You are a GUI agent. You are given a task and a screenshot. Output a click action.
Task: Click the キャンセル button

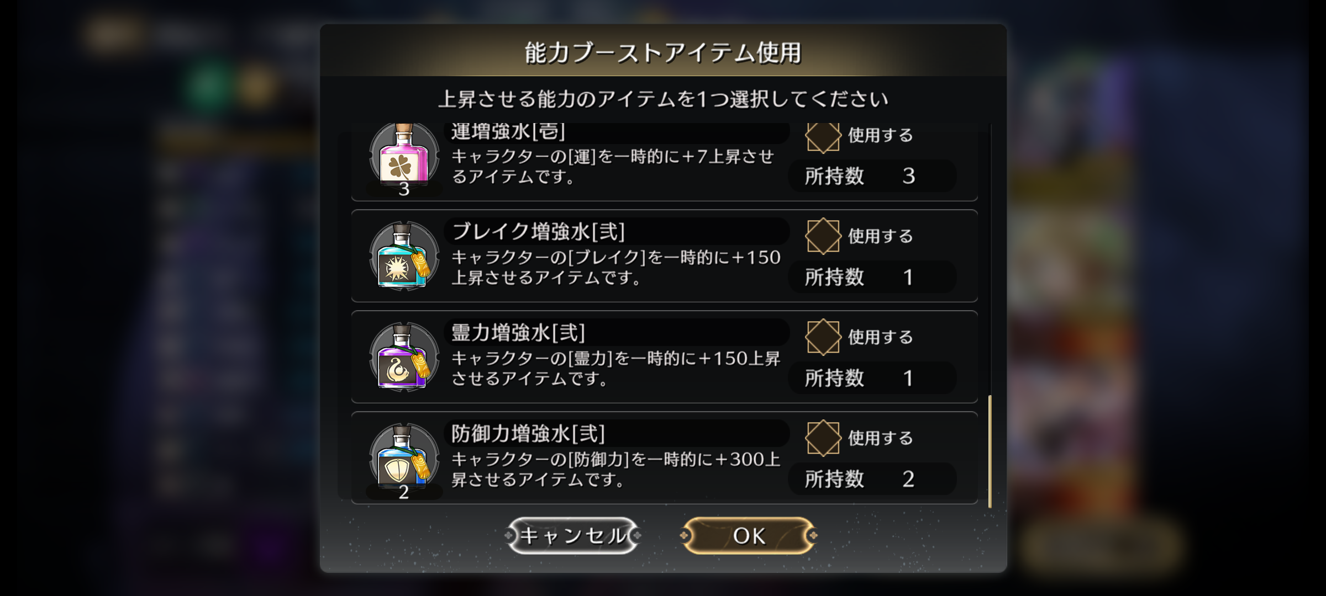[573, 535]
